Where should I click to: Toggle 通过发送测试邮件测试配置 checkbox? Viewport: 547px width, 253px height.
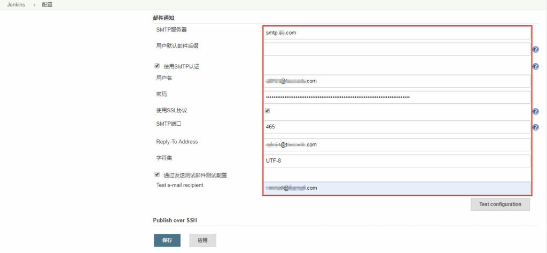157,174
